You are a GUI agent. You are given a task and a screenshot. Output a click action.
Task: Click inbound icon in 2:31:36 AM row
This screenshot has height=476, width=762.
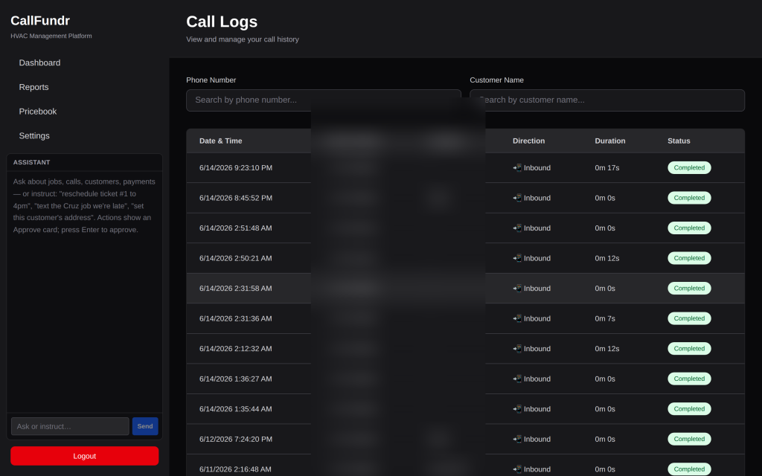click(517, 318)
